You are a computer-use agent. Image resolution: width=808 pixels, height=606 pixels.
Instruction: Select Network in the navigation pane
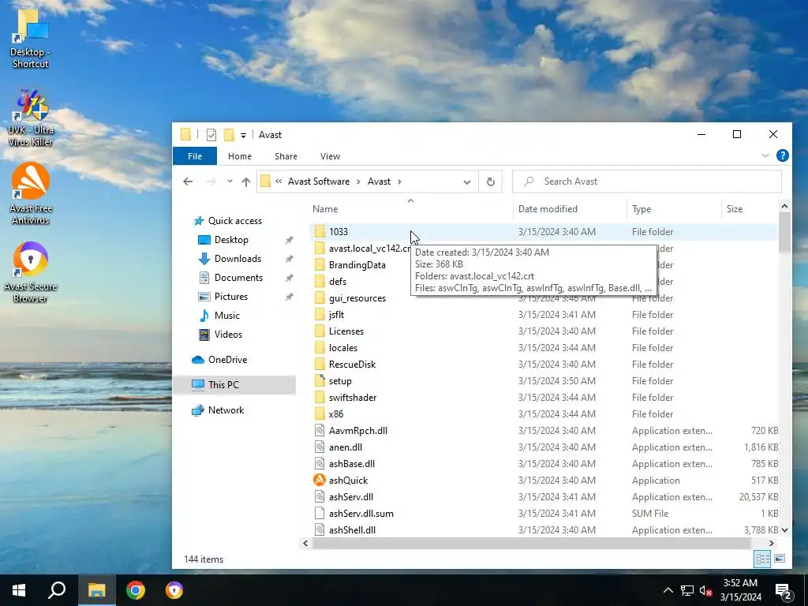pos(226,410)
